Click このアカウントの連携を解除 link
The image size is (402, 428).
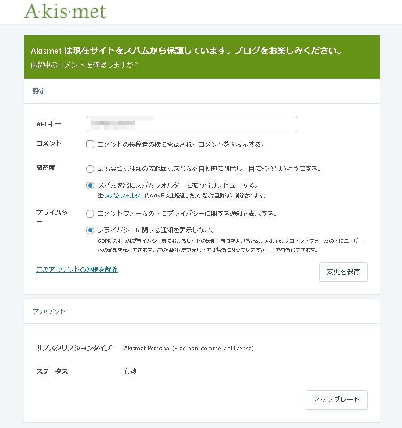coord(77,270)
